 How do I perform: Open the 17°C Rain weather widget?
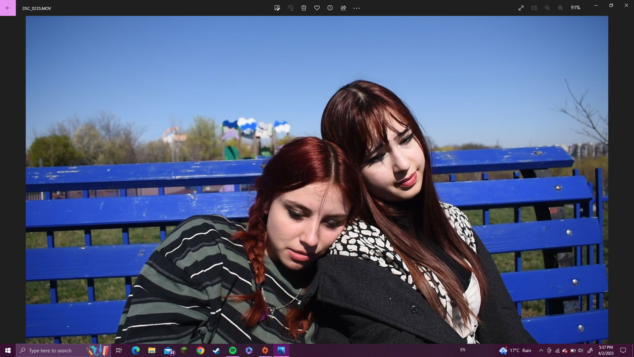515,350
